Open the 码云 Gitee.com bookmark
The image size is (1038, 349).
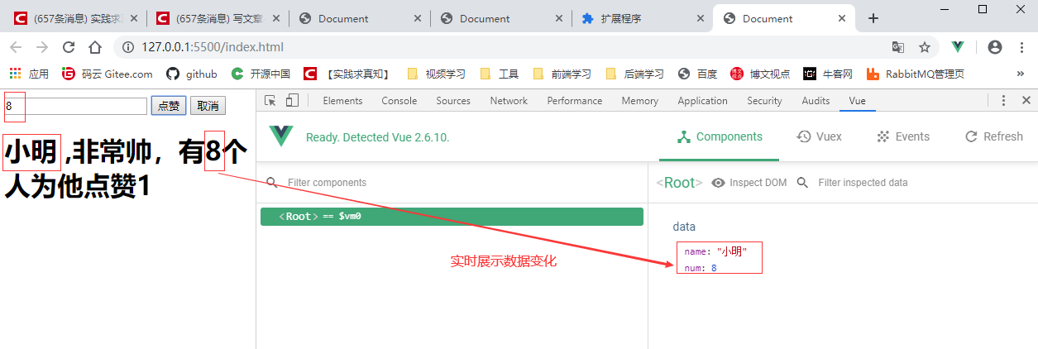pyautogui.click(x=108, y=74)
